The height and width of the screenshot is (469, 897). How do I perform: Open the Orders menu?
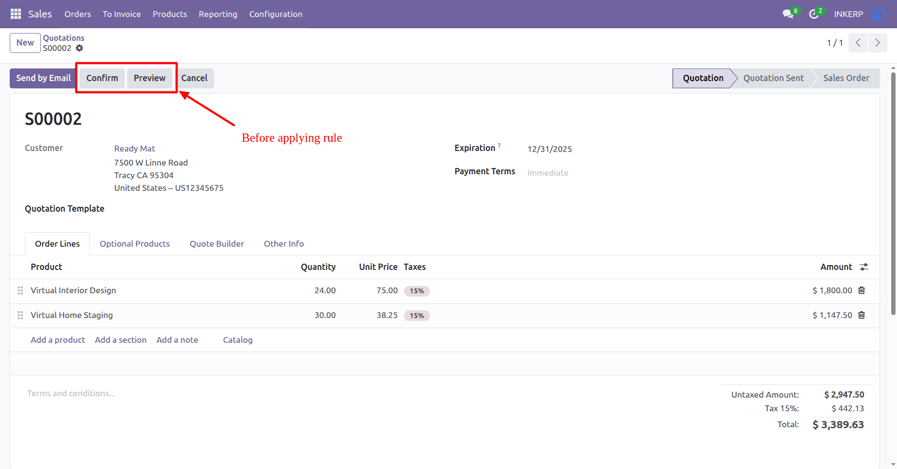pyautogui.click(x=78, y=14)
